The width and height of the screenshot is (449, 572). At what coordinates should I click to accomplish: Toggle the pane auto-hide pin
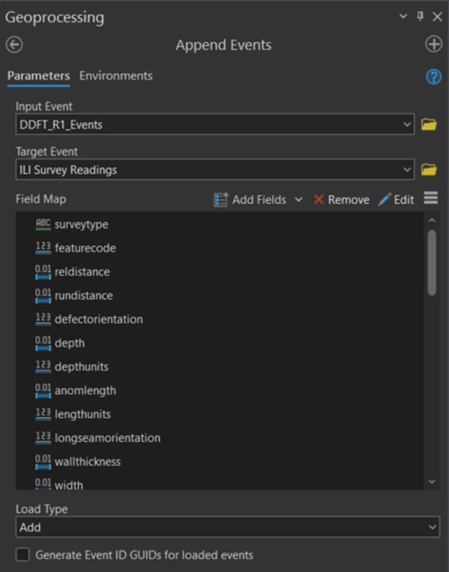[x=420, y=17]
